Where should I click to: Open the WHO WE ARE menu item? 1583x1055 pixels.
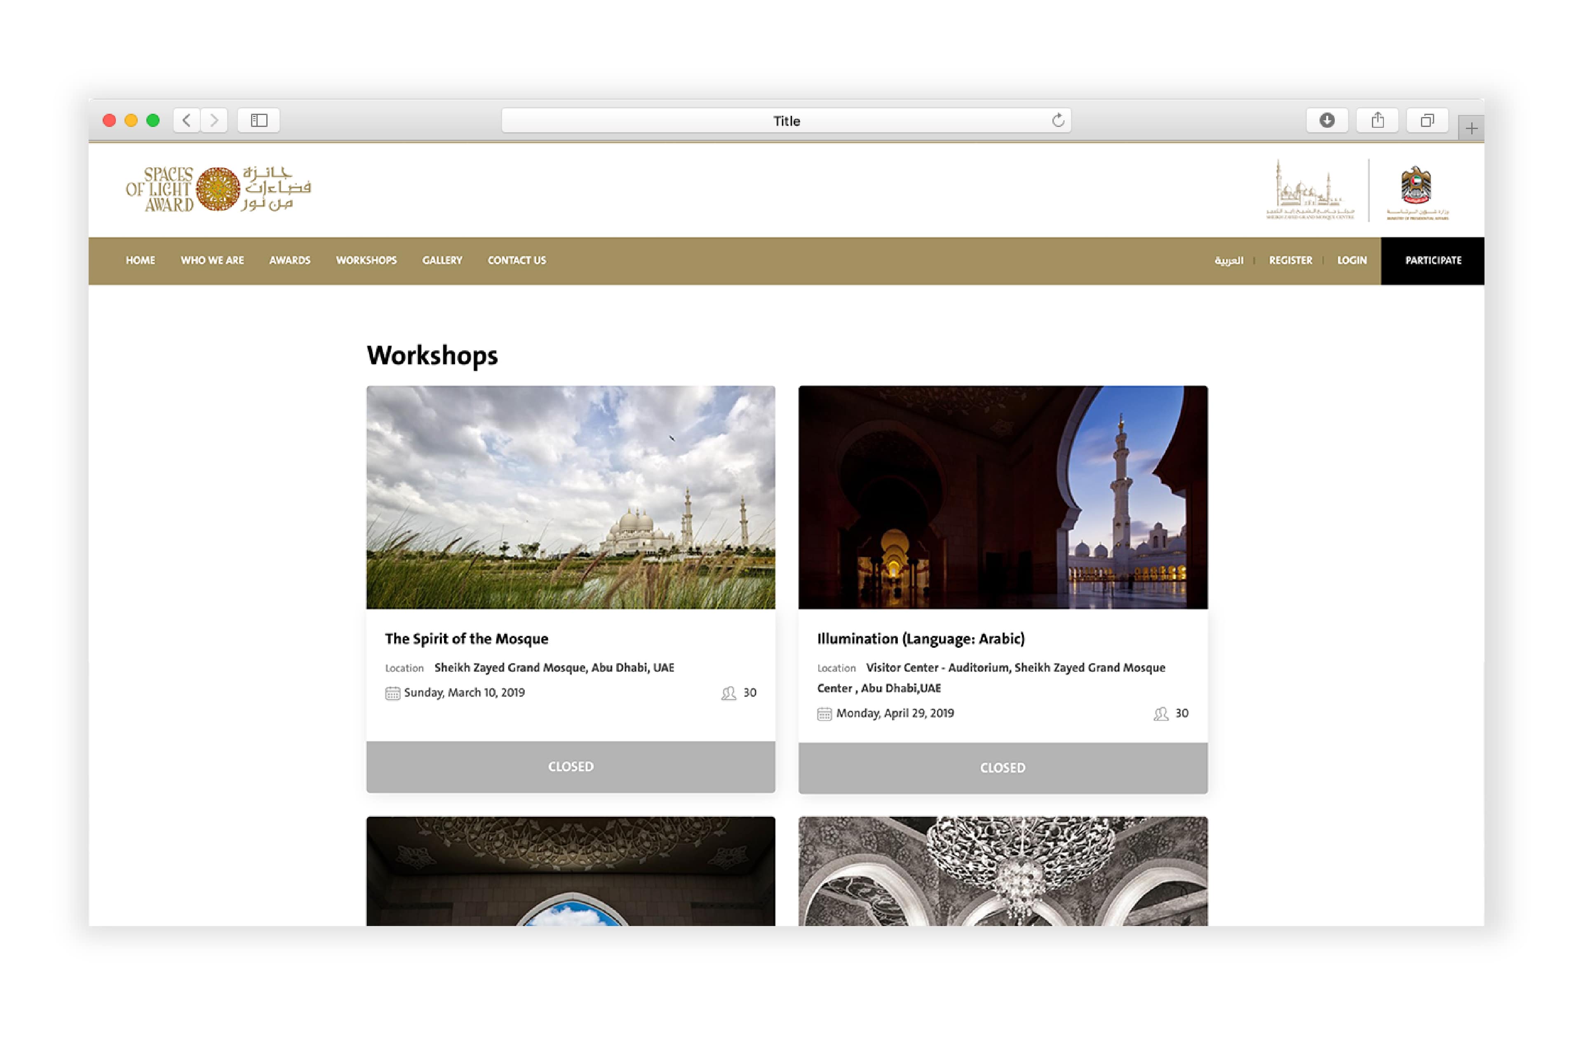[212, 260]
